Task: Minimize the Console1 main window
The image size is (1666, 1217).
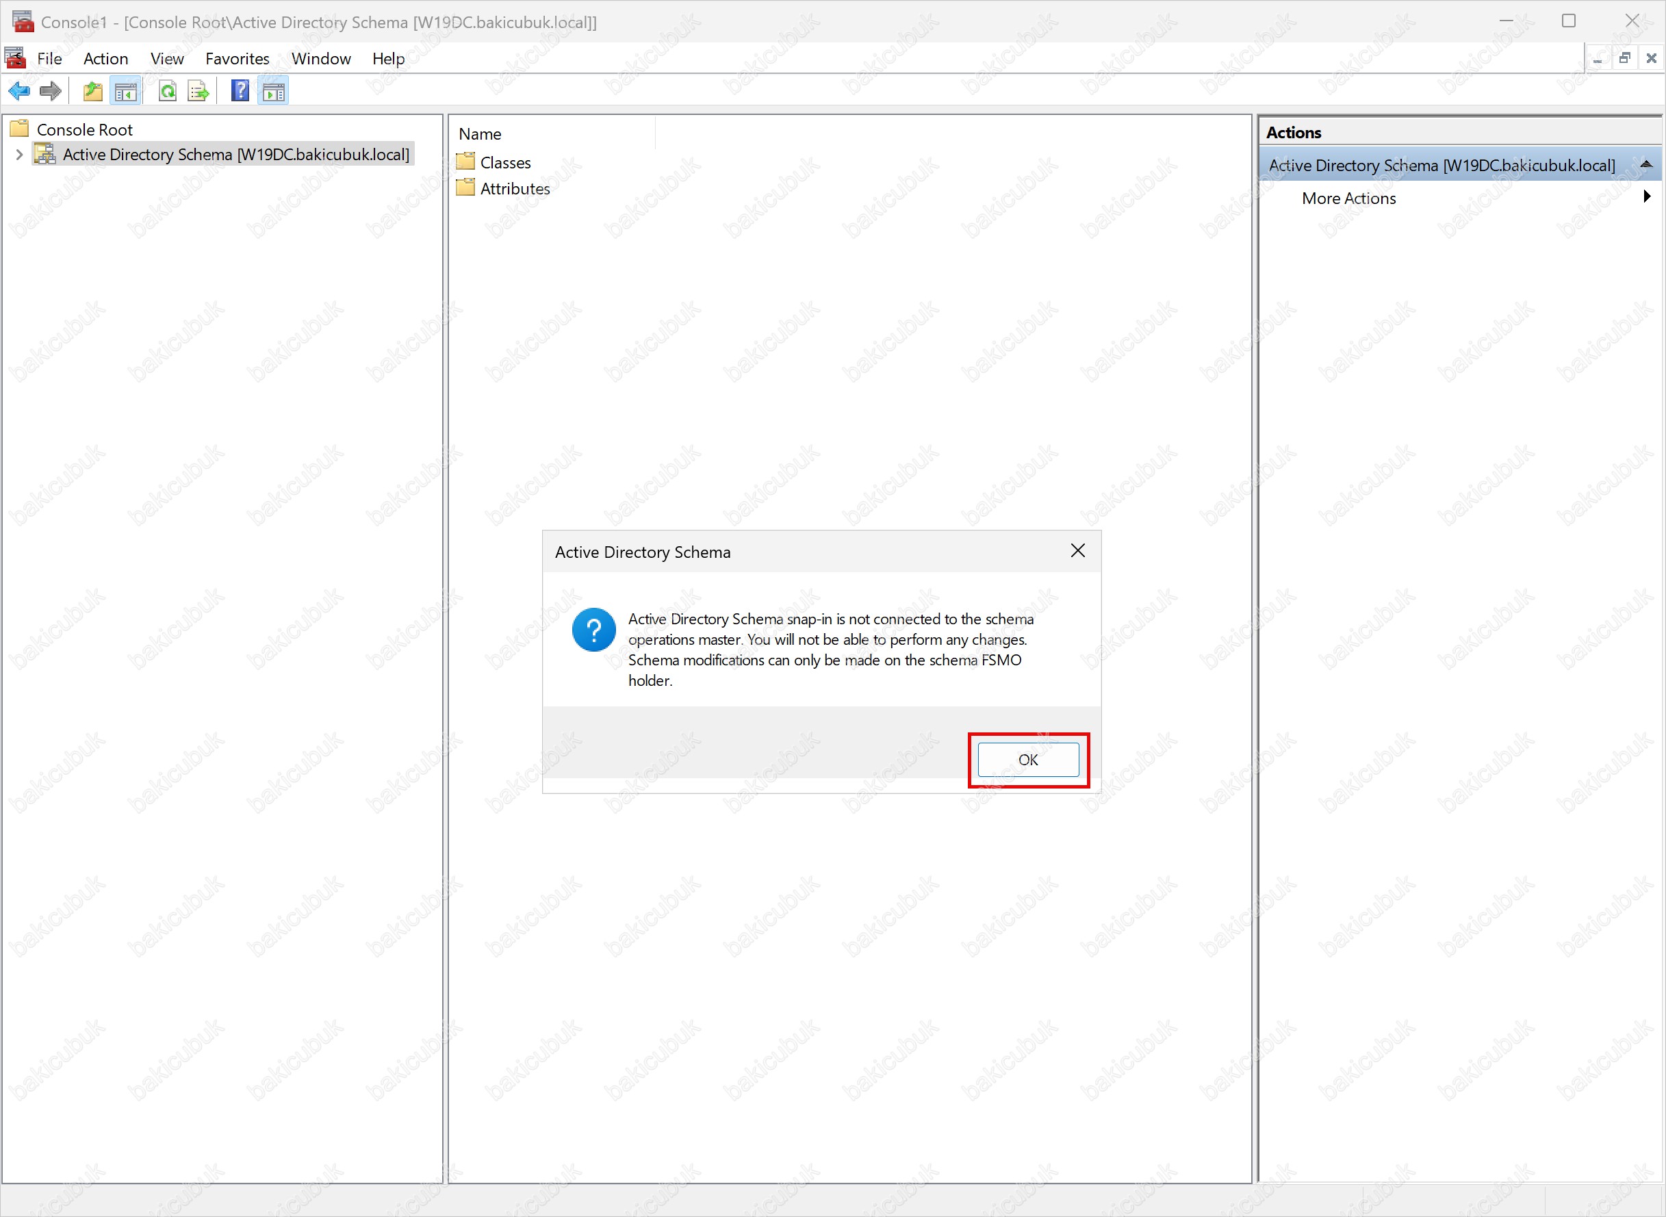Action: 1506,21
